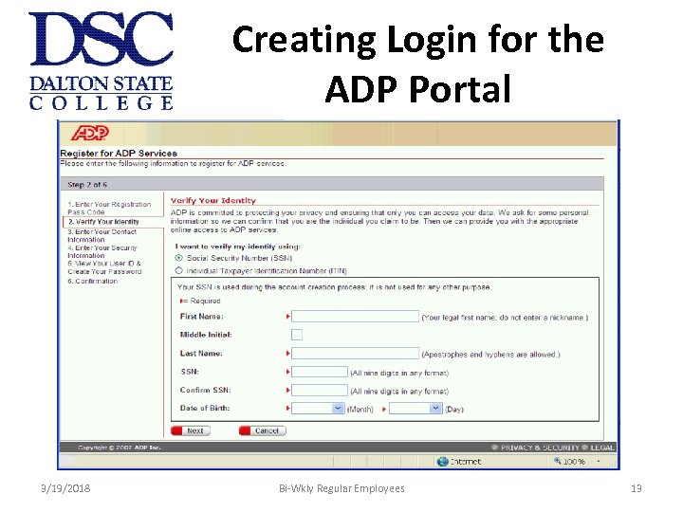Click the 'I want to verify my identity using:' label

click(238, 247)
